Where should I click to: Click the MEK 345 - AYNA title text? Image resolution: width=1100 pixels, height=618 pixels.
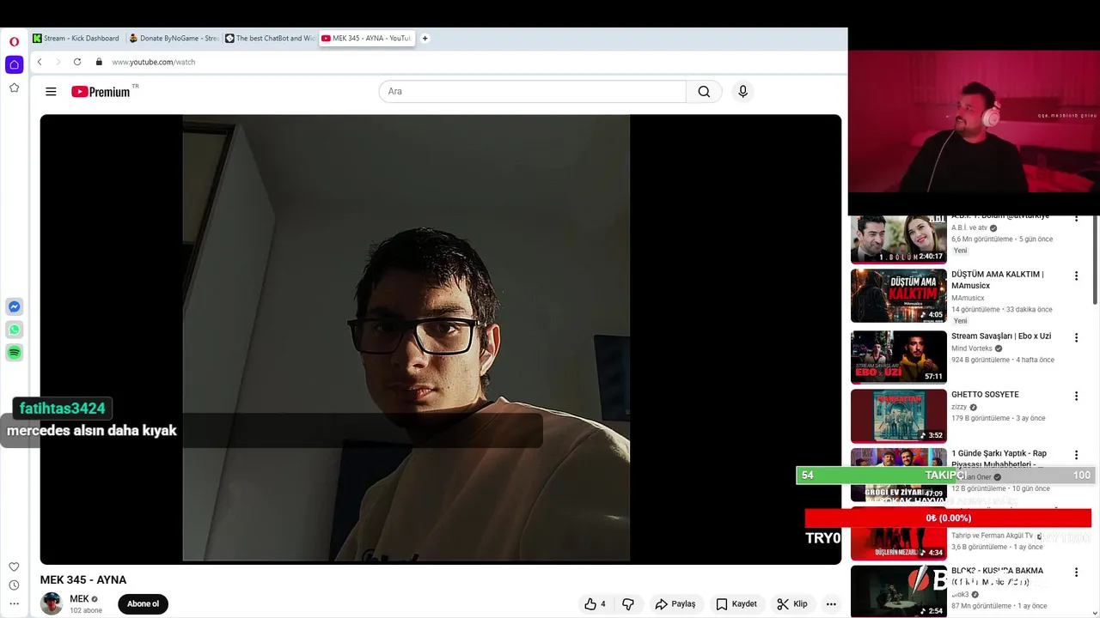[83, 580]
